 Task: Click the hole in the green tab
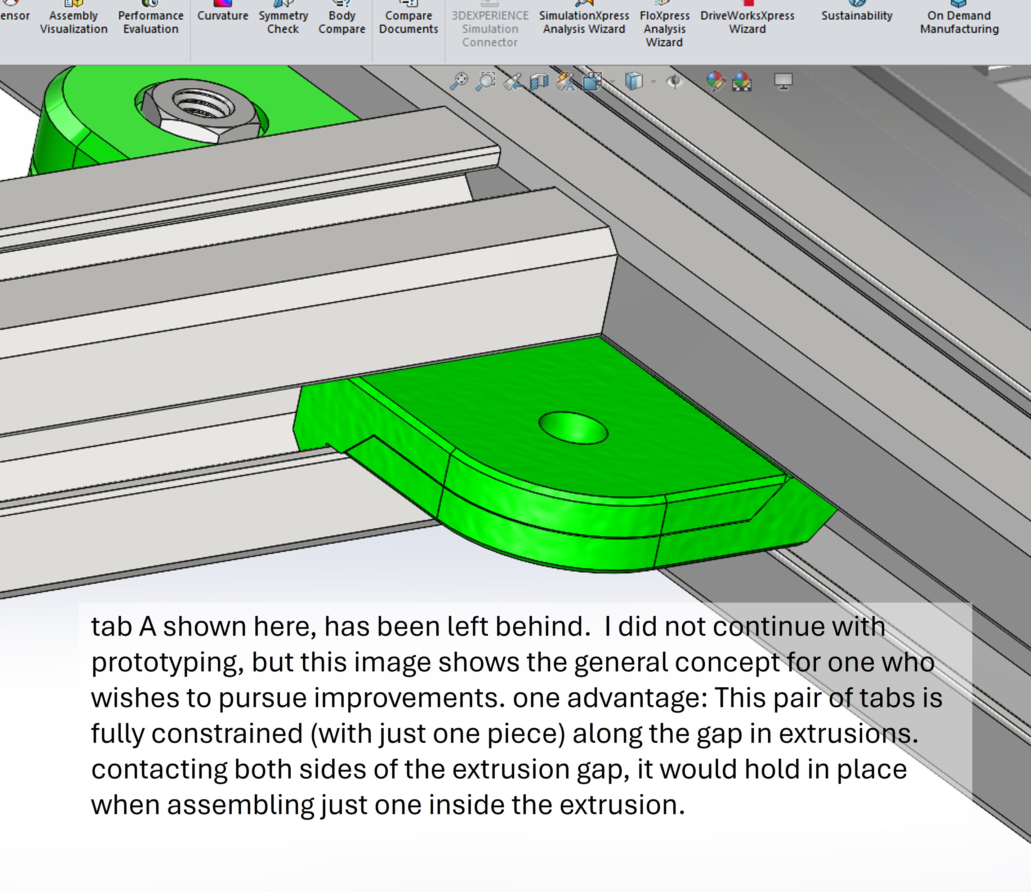[573, 427]
